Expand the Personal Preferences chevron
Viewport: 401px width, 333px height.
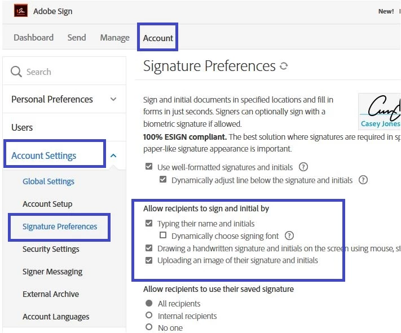tap(113, 99)
